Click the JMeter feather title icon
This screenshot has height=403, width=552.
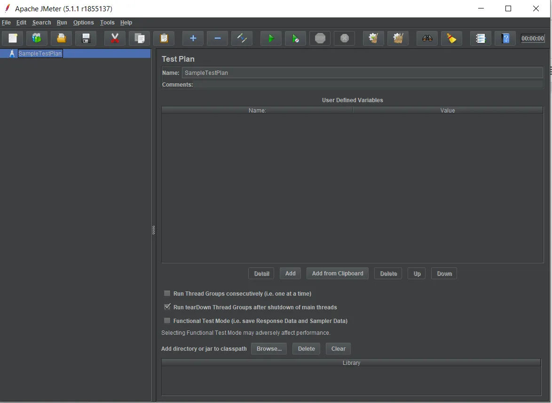(x=7, y=8)
